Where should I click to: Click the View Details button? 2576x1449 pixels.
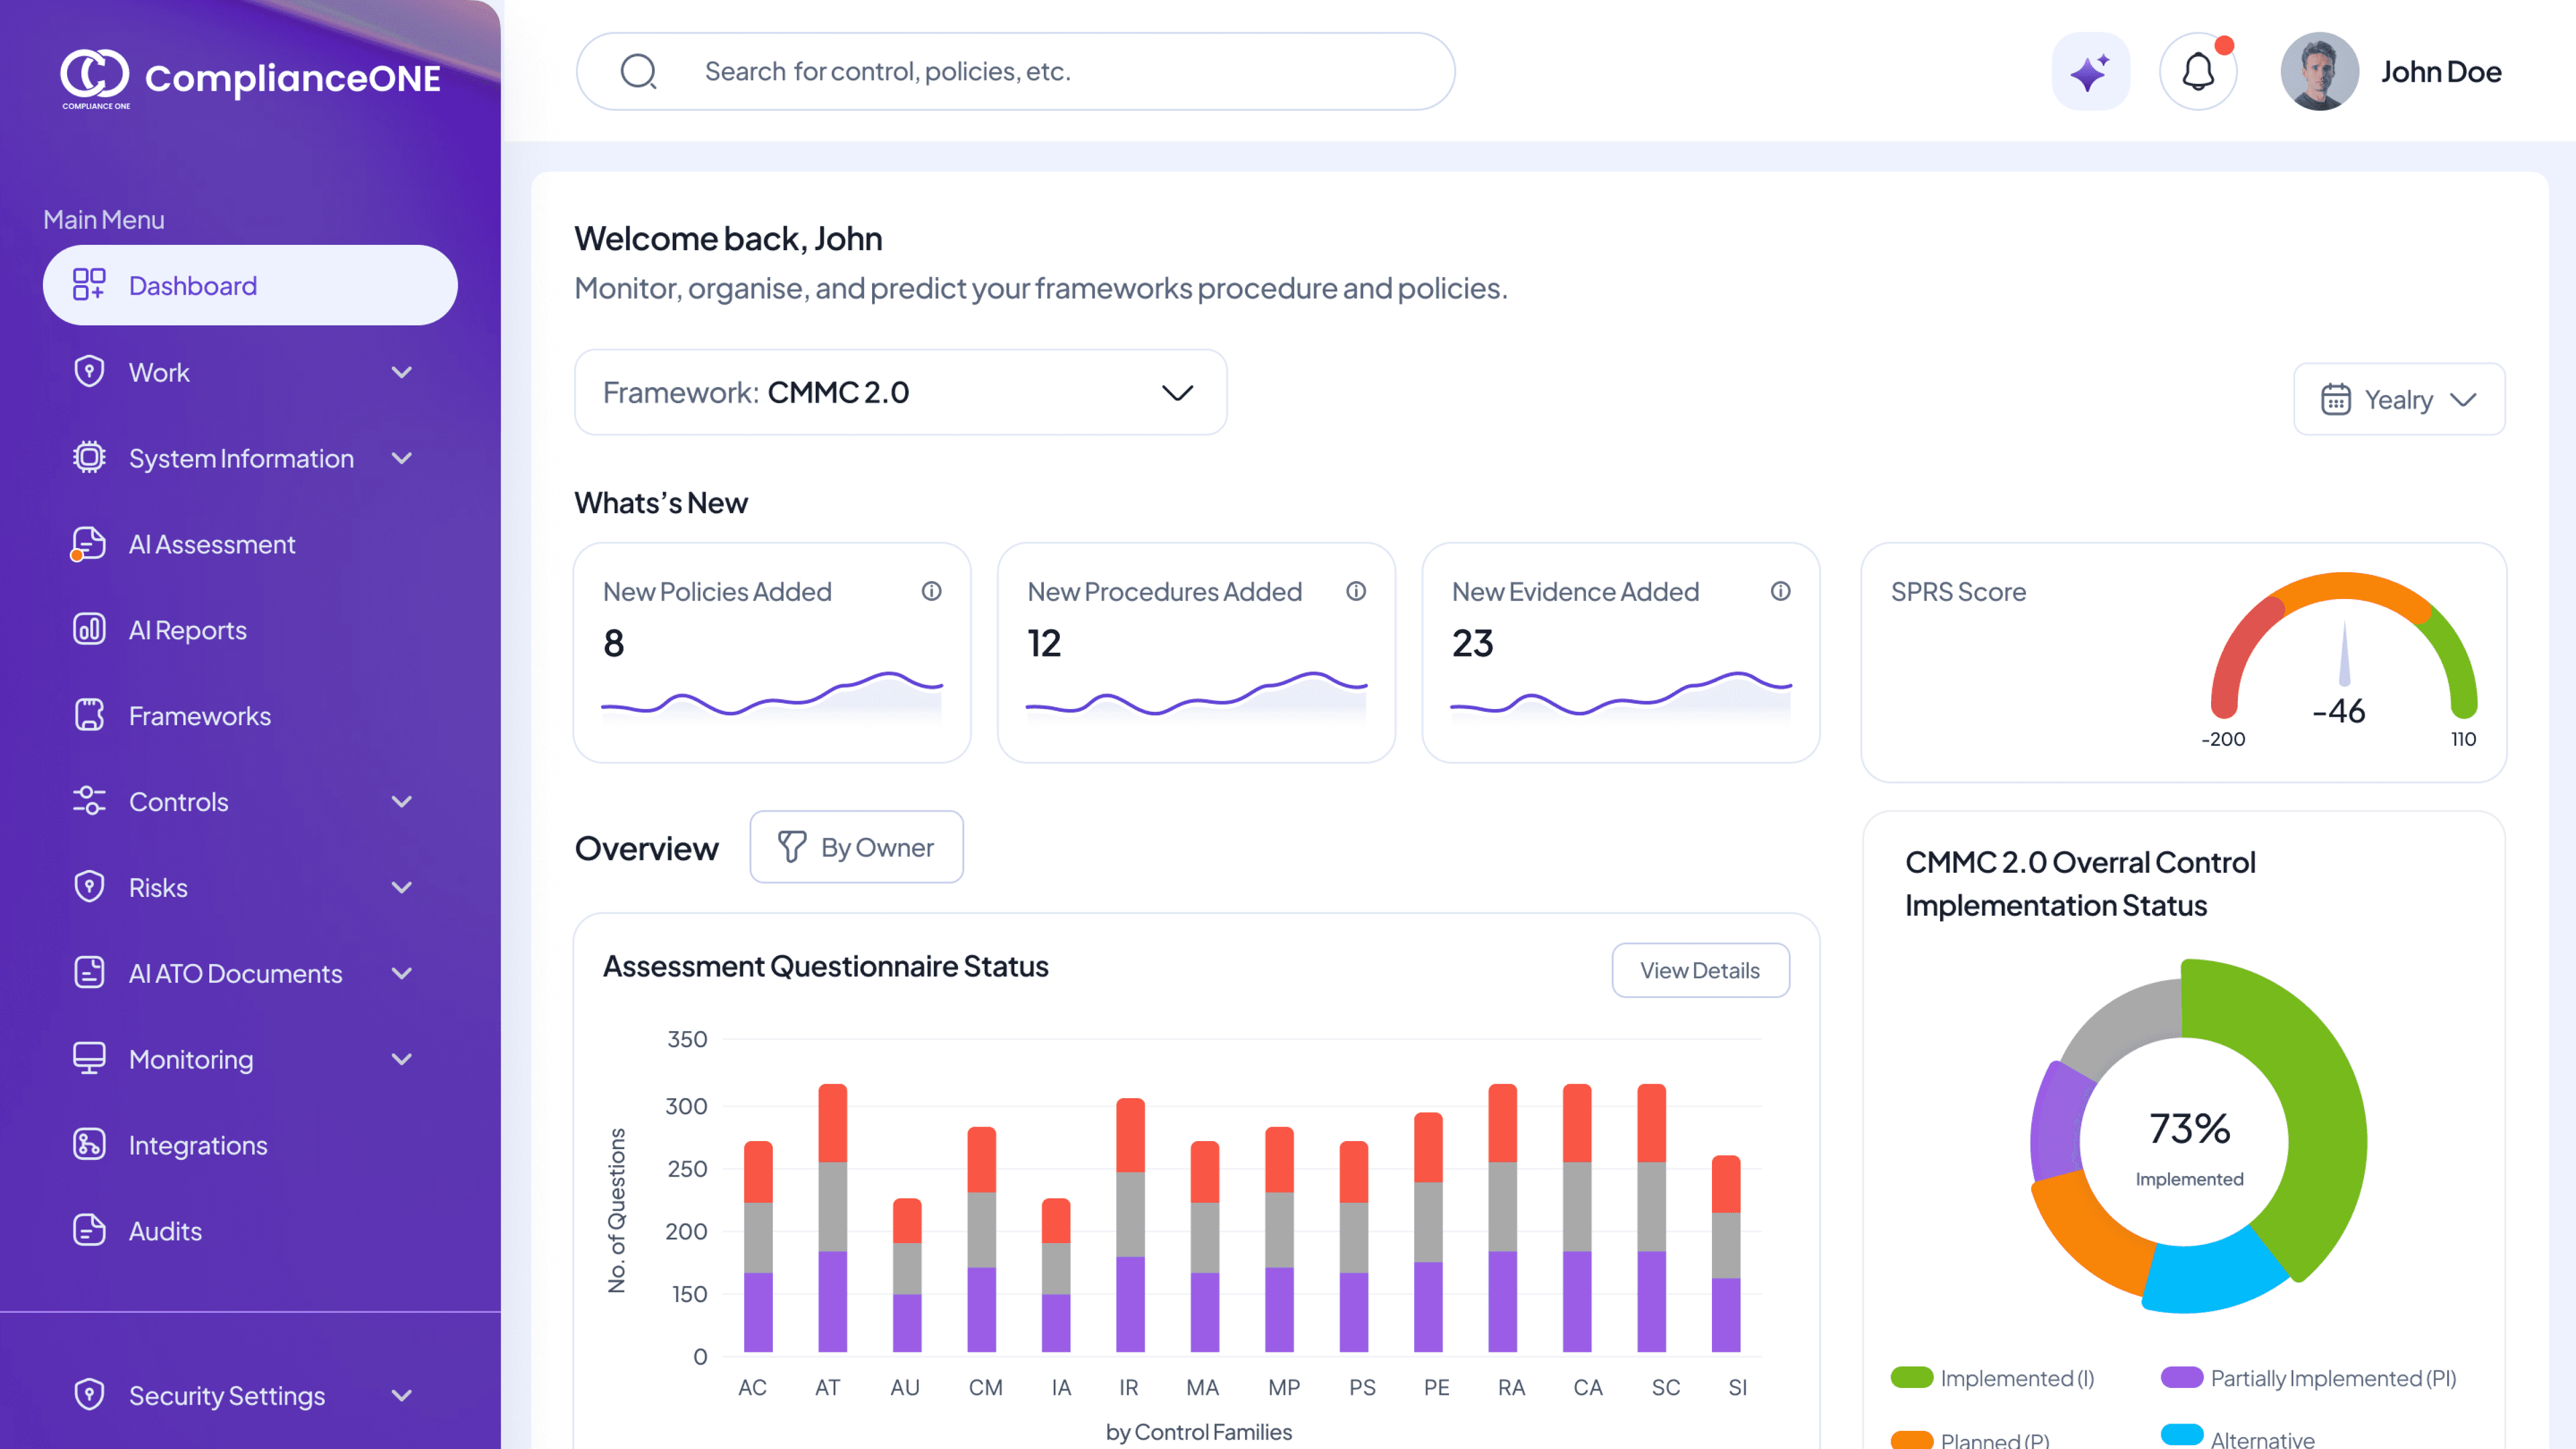click(1699, 970)
